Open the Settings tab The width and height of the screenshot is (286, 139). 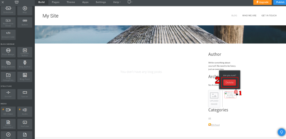[x=101, y=2]
